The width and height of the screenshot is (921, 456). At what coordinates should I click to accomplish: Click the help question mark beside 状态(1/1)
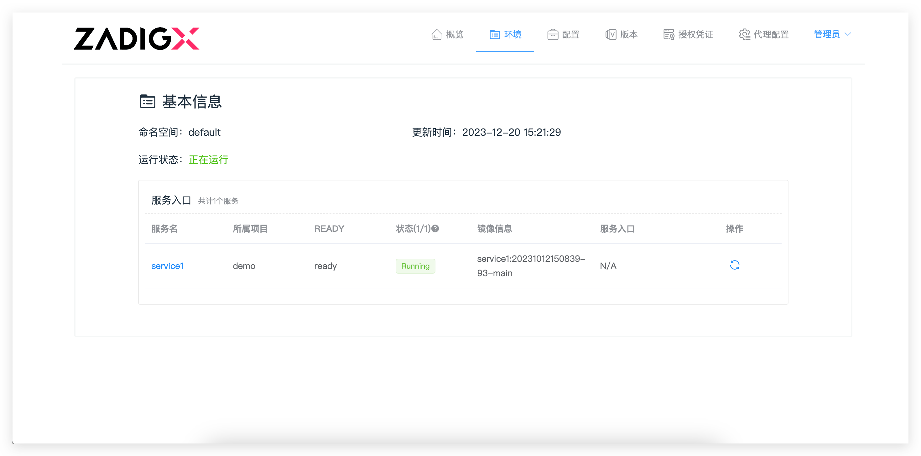click(435, 229)
